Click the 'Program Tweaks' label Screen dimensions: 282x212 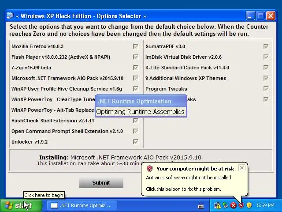pyautogui.click(x=166, y=89)
